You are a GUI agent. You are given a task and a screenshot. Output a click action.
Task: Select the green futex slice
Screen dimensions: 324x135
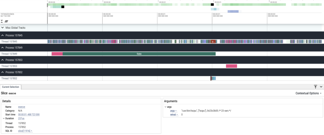pos(139,54)
